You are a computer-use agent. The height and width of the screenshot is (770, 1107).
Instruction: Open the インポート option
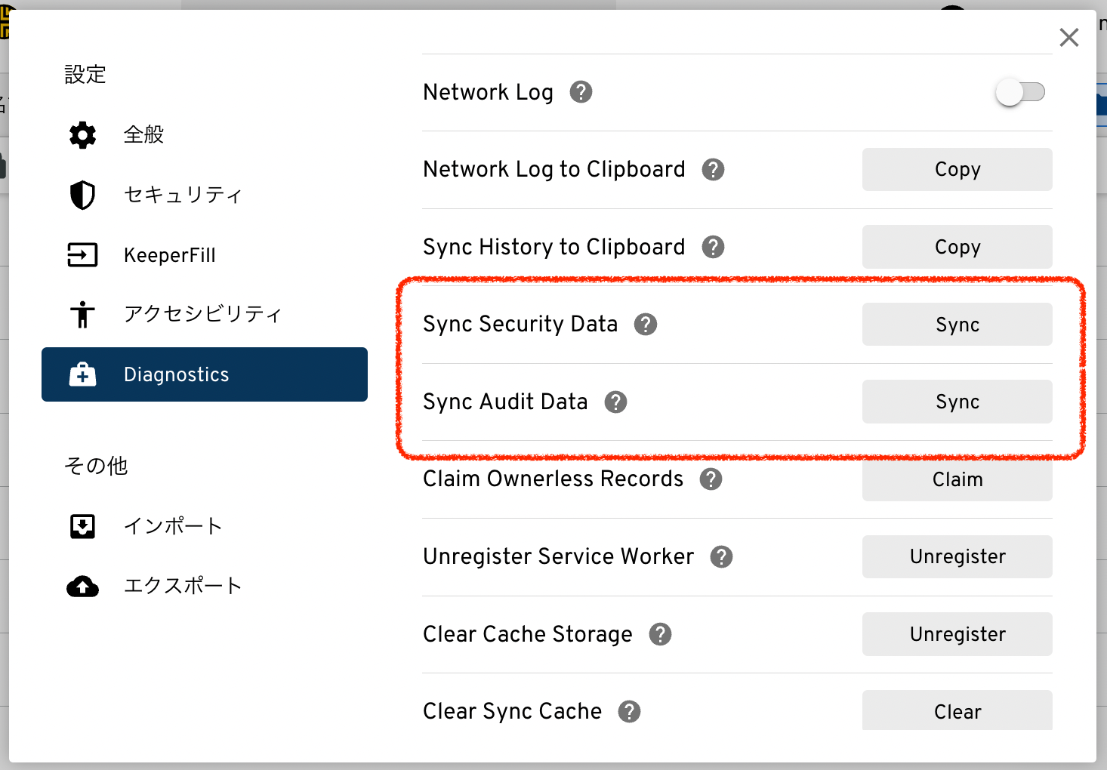point(205,526)
